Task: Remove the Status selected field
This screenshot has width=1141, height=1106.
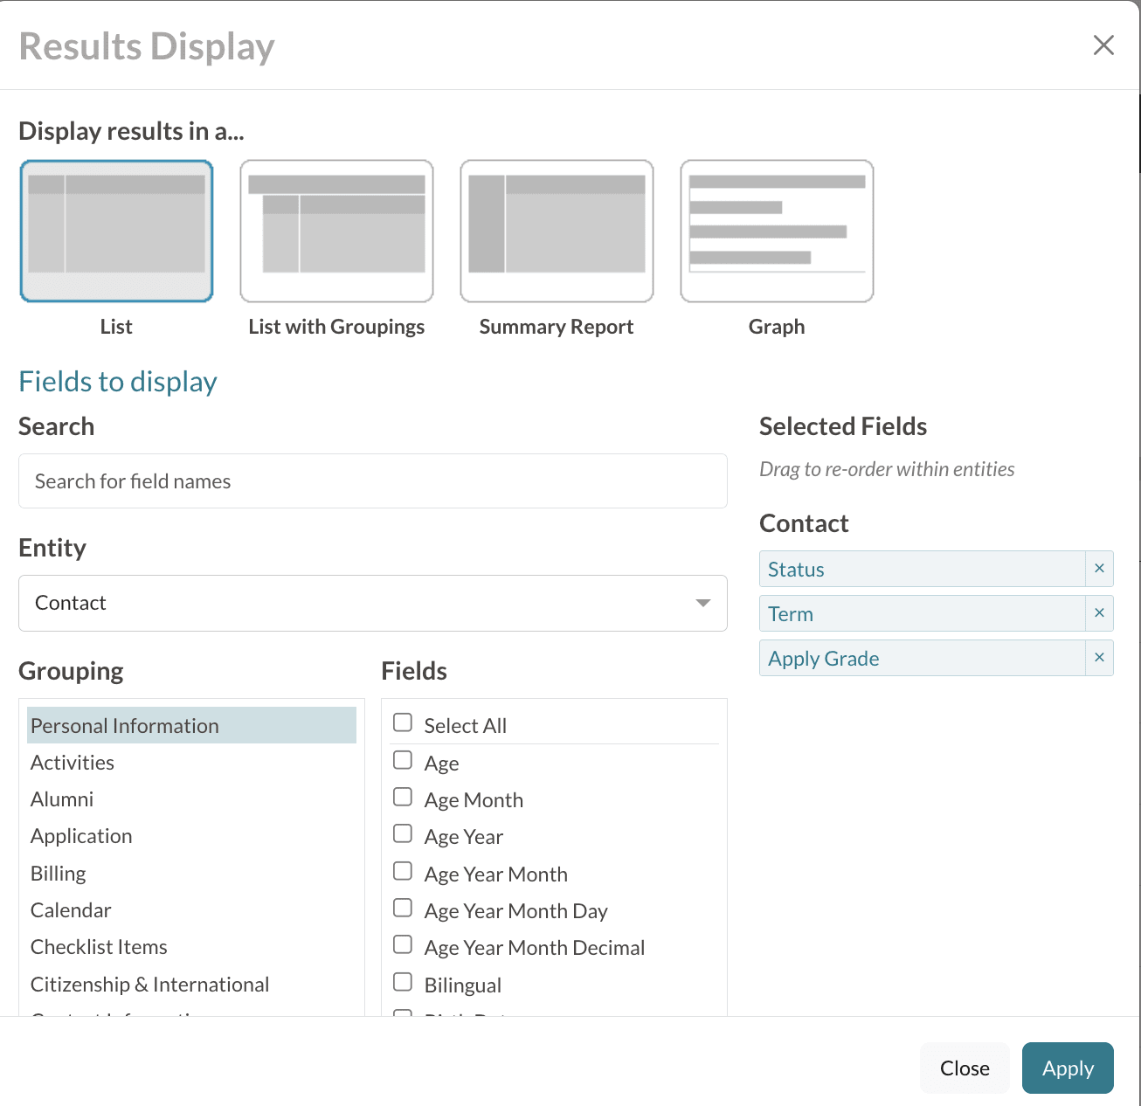Action: [x=1099, y=569]
